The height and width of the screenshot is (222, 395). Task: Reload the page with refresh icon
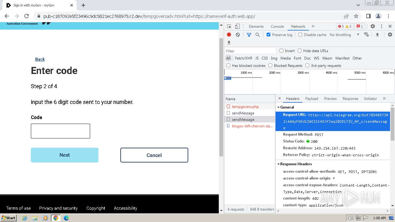tap(27, 16)
